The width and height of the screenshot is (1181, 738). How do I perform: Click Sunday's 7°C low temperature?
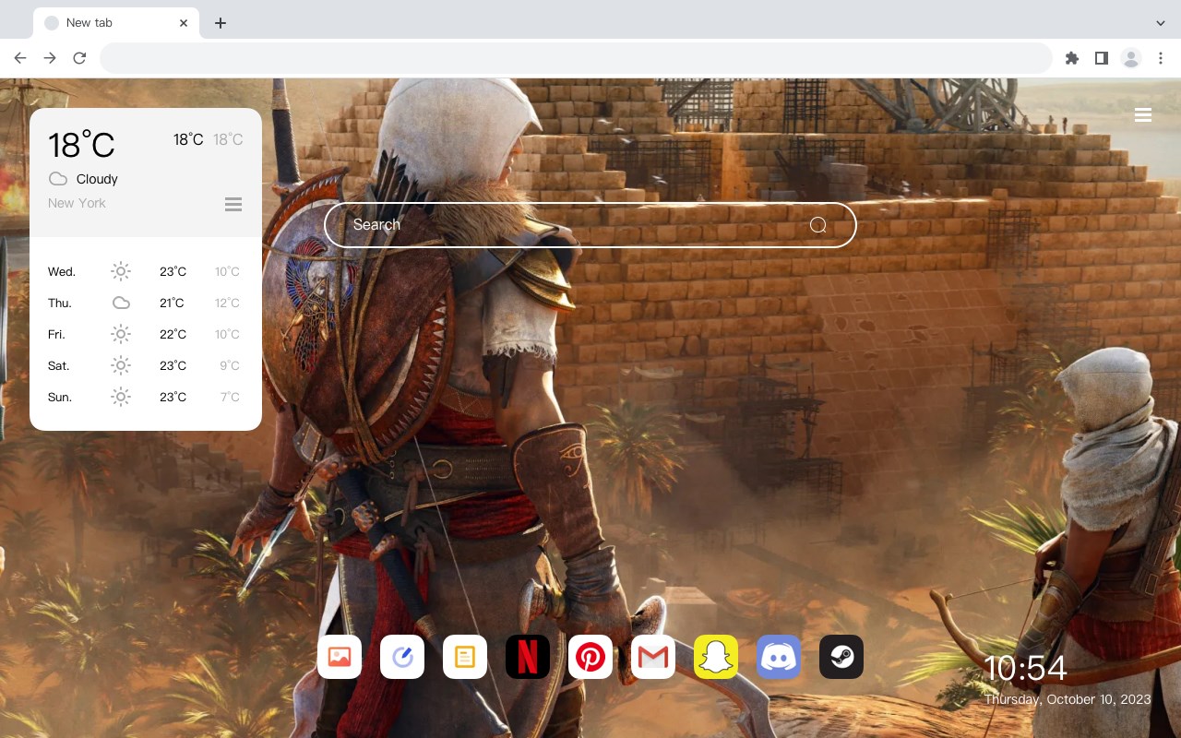point(230,397)
